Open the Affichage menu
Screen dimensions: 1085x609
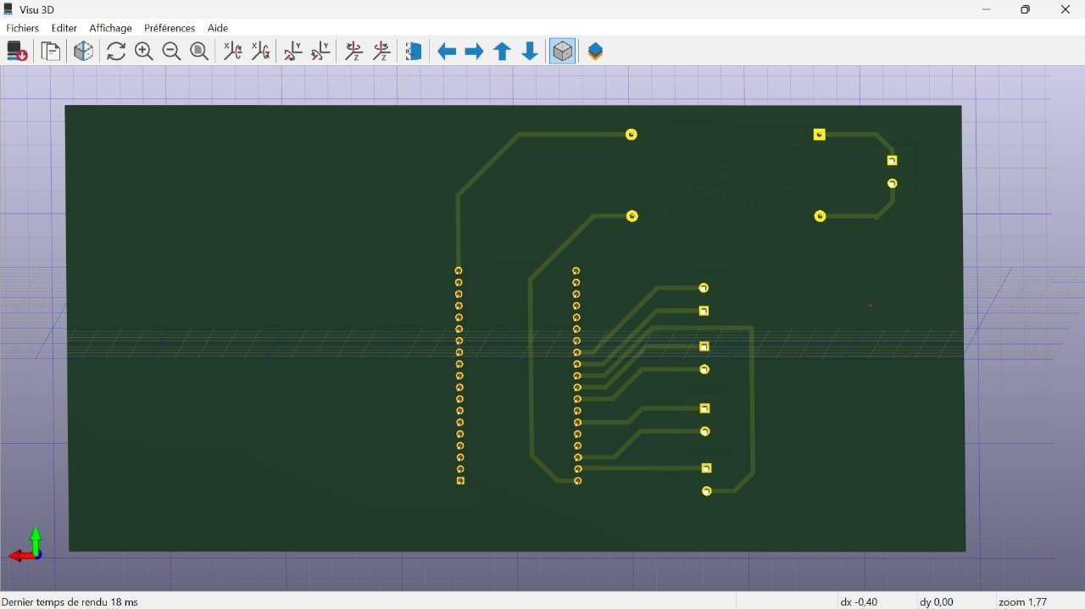[110, 28]
